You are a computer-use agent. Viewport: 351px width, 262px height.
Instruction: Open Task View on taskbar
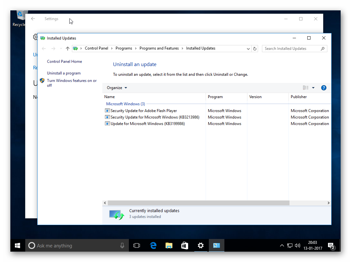[x=137, y=246]
